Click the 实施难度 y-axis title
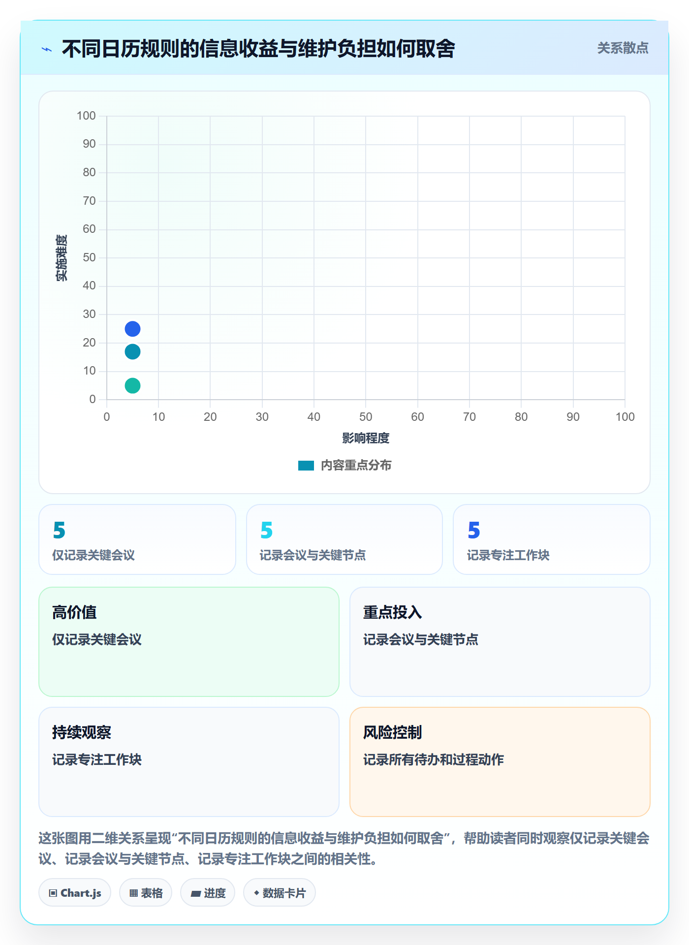The width and height of the screenshot is (689, 945). coord(62,258)
